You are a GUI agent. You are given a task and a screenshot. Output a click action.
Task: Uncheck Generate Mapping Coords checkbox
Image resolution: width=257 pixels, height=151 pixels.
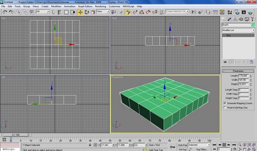pyautogui.click(x=225, y=103)
